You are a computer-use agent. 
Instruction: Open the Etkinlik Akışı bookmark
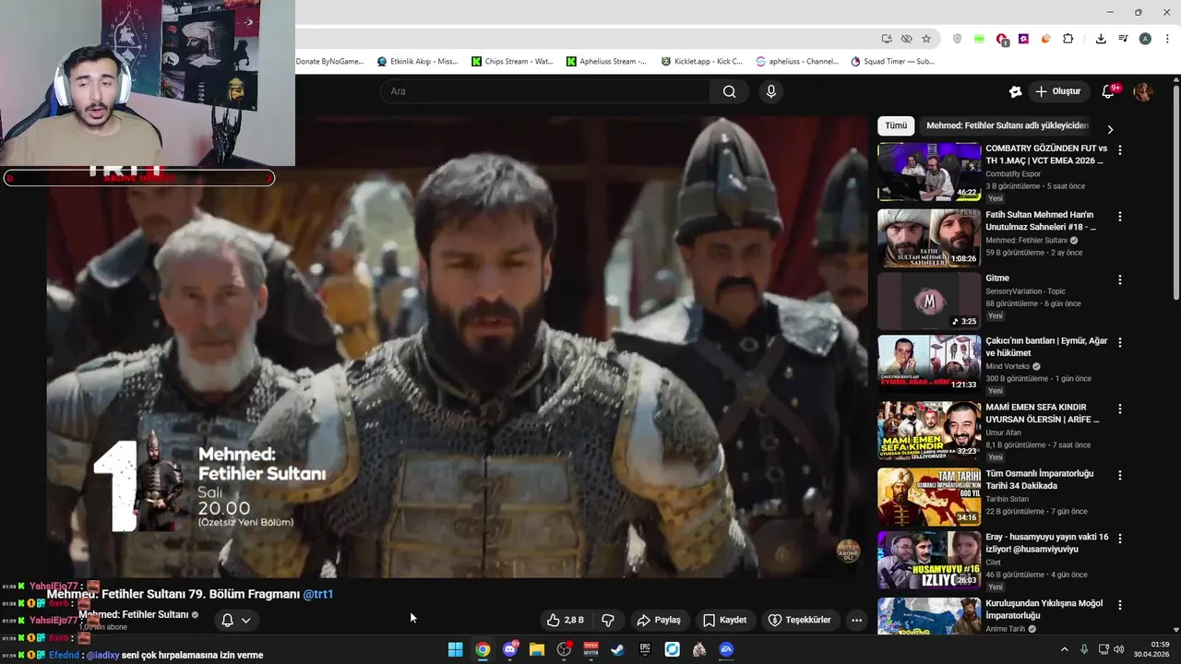click(417, 62)
